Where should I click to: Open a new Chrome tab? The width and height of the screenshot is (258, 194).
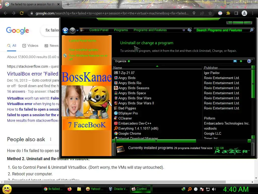pyautogui.click(x=68, y=4)
